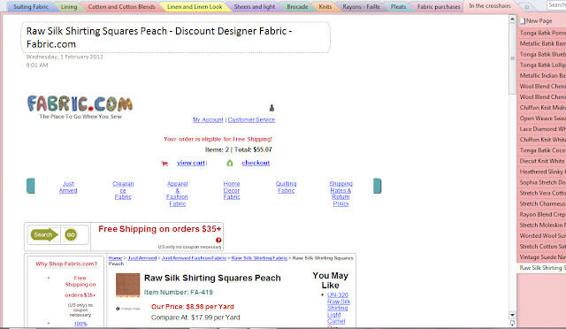Click the OneNote Search box

(x=556, y=5)
